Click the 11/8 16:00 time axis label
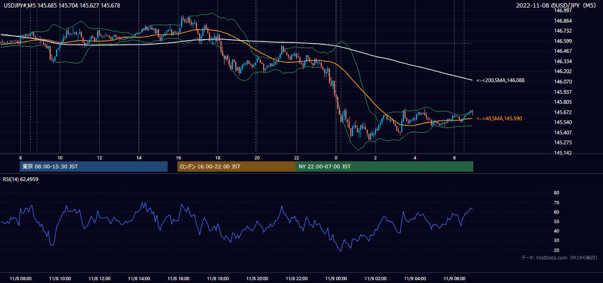Viewport: 603px width, 283px height. (x=178, y=278)
